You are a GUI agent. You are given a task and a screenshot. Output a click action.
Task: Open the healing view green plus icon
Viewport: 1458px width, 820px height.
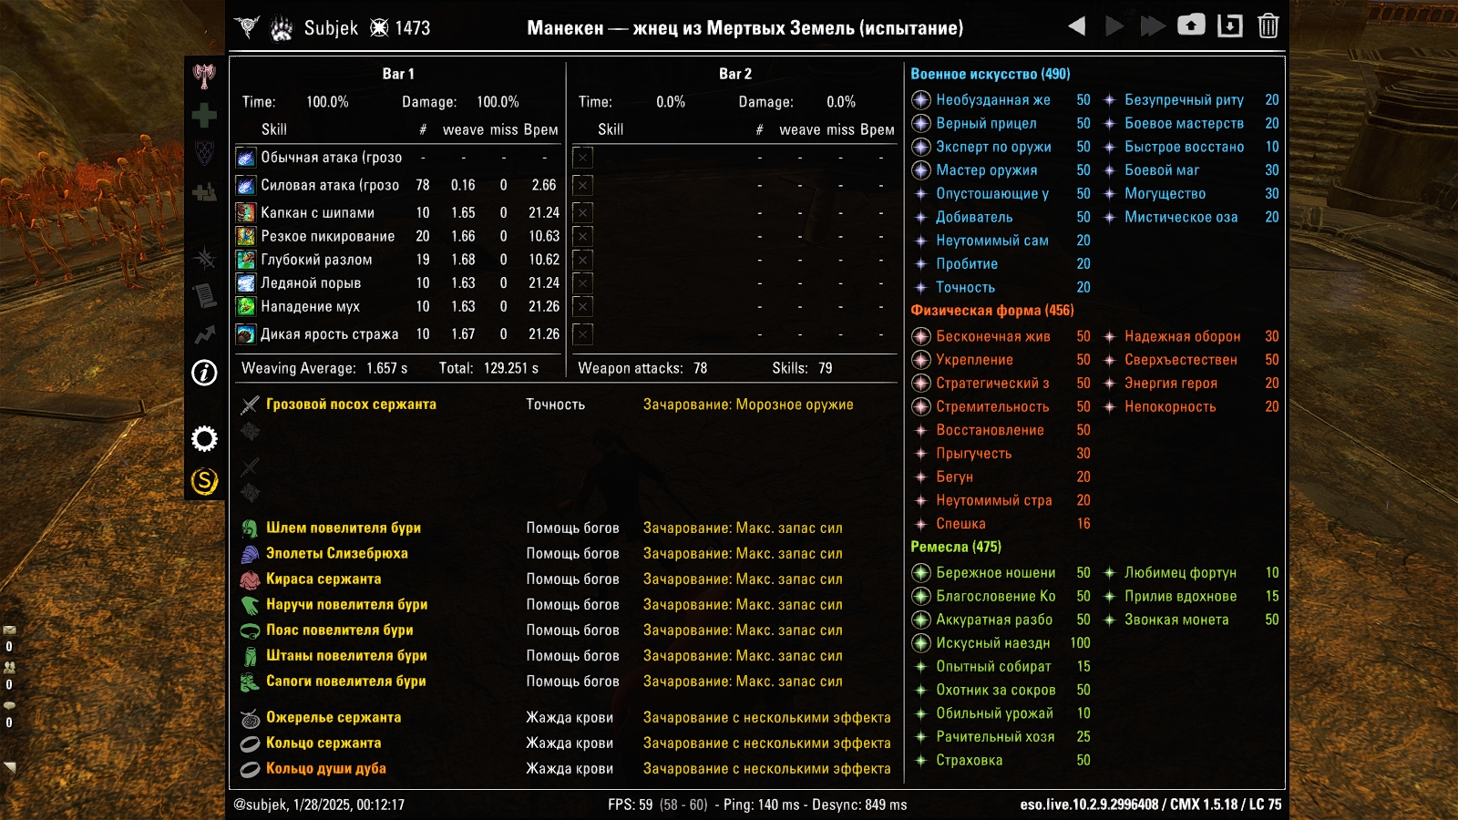click(x=204, y=115)
